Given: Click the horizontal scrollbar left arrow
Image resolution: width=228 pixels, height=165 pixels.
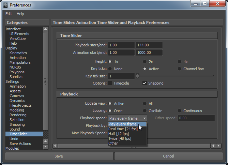Looking at the screenshot, I should point(55,146).
